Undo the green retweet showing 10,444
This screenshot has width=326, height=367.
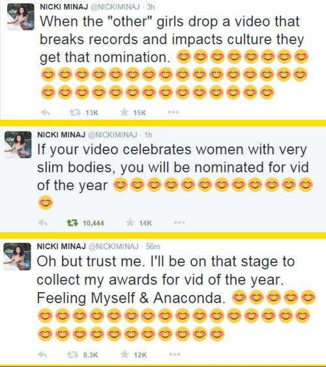point(73,223)
